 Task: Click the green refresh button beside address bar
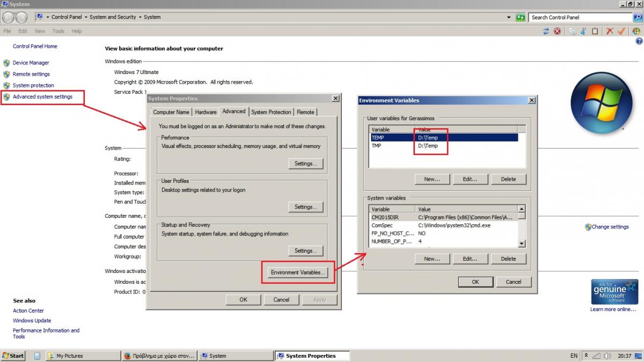520,17
